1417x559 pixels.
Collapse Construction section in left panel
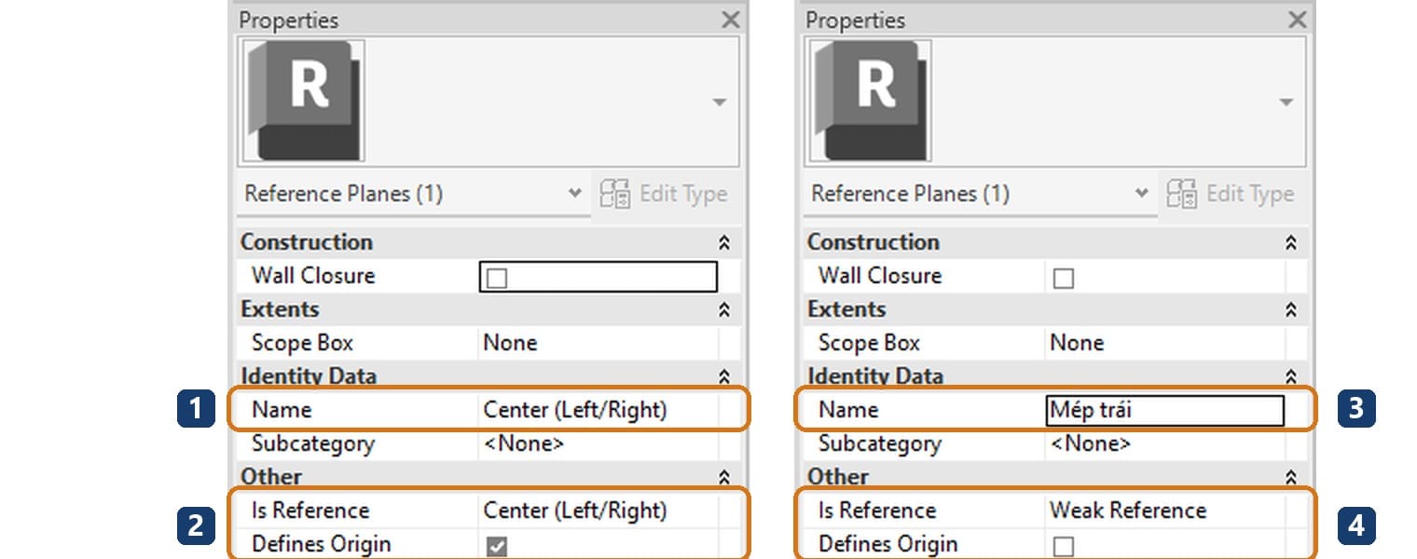point(724,242)
